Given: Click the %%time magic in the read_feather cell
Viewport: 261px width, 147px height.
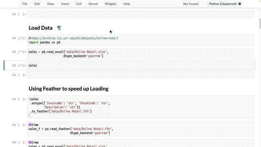Looking at the screenshot, I should (x=33, y=125).
